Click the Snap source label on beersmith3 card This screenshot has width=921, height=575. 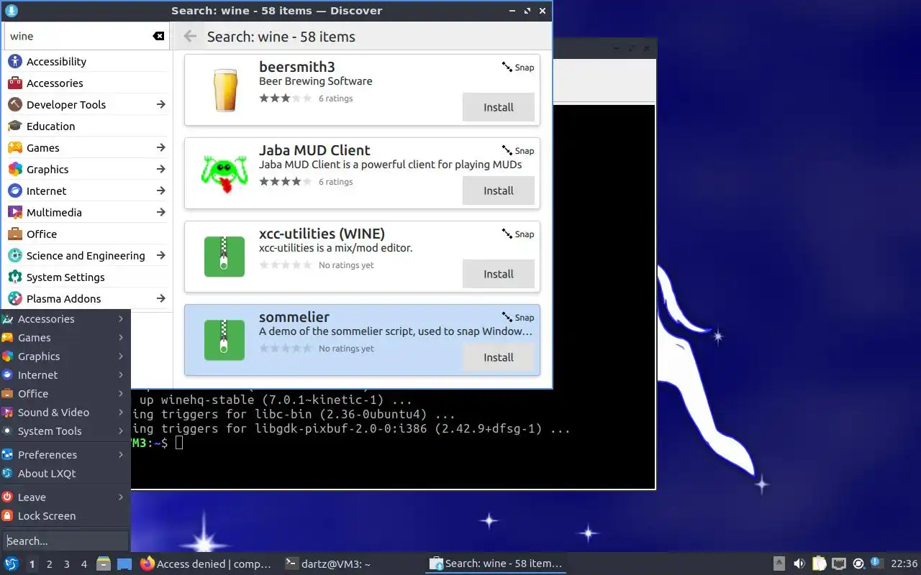pyautogui.click(x=518, y=68)
